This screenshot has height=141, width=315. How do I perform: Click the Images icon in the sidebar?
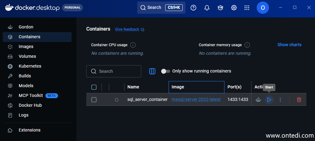click(x=10, y=46)
